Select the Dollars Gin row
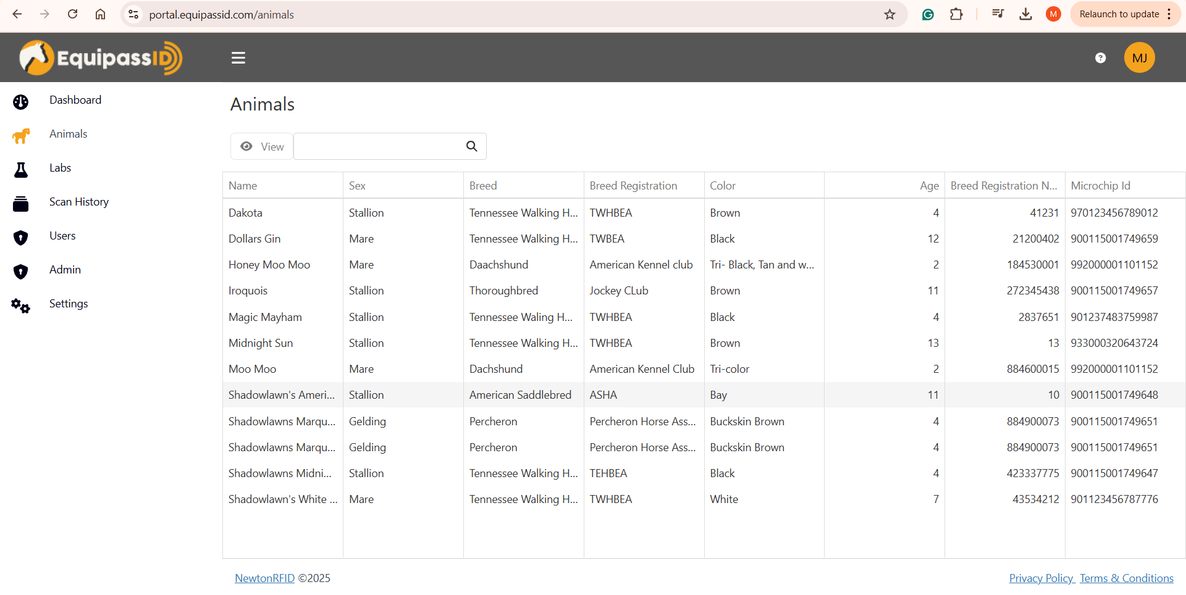 [x=704, y=239]
